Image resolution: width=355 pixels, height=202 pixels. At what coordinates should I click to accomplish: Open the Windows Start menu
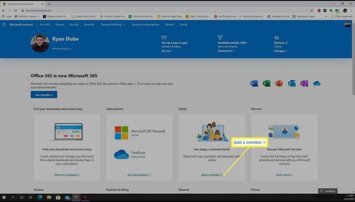(4, 197)
